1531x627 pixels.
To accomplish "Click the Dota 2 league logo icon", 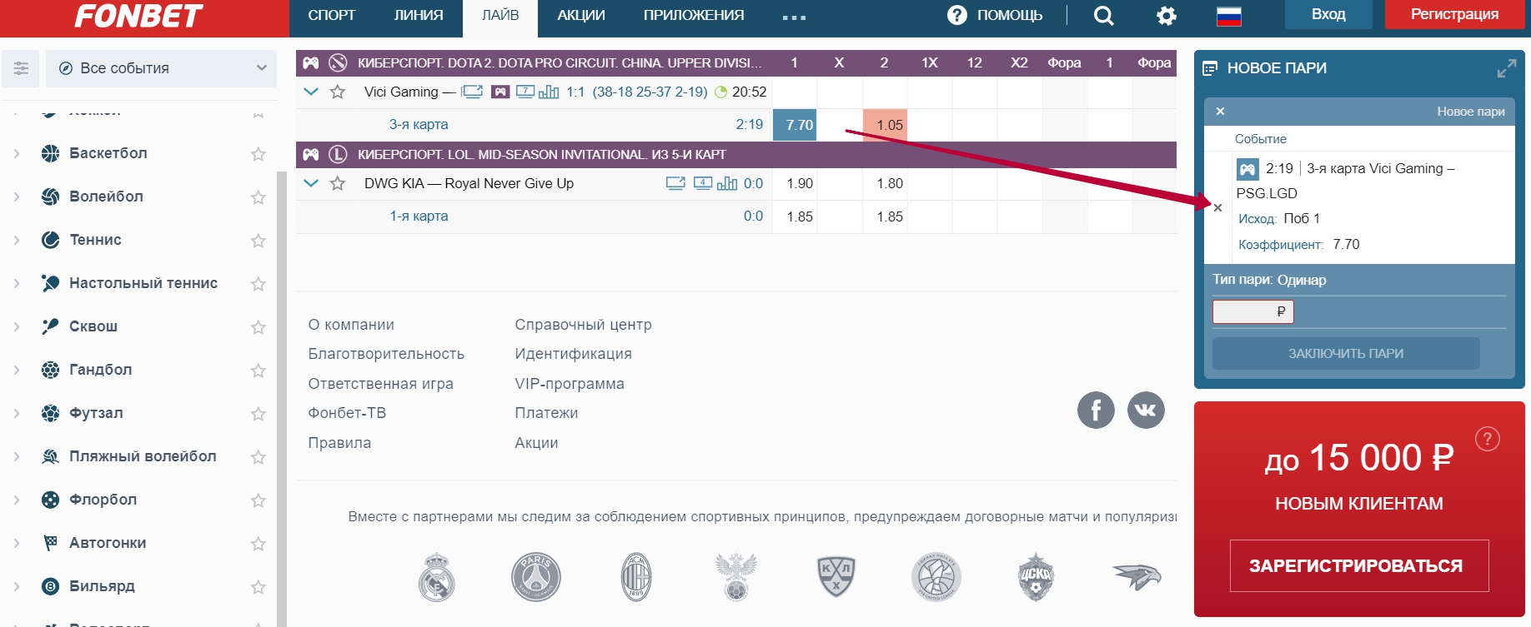I will [338, 62].
